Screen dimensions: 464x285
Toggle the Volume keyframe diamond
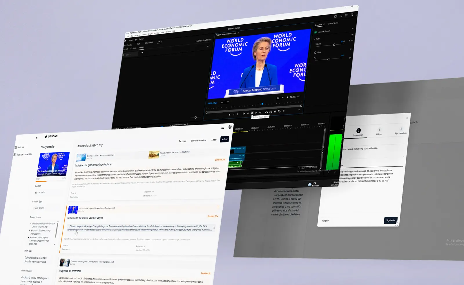[351, 49]
